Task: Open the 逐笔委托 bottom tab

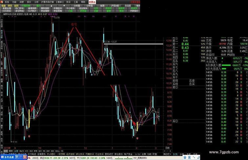Action: tap(41, 154)
